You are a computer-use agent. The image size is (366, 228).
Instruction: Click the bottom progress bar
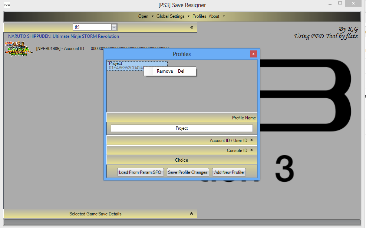(182, 222)
